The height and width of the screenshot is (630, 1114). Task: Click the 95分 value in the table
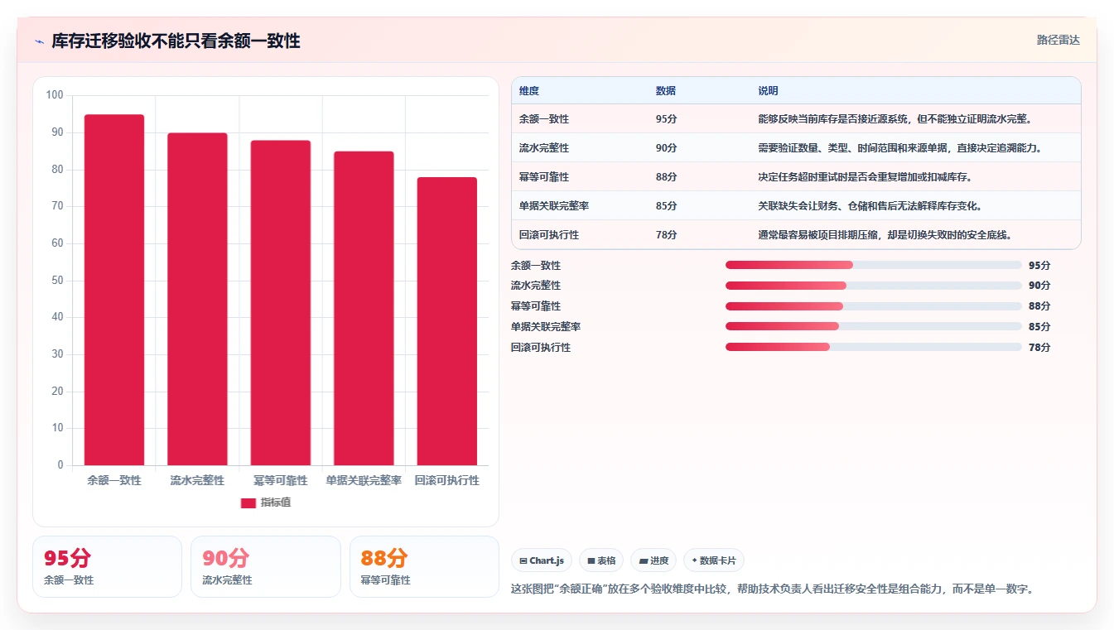click(x=666, y=119)
